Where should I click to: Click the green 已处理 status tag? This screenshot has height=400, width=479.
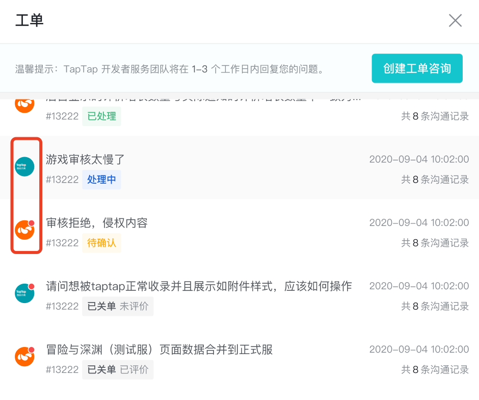[102, 116]
